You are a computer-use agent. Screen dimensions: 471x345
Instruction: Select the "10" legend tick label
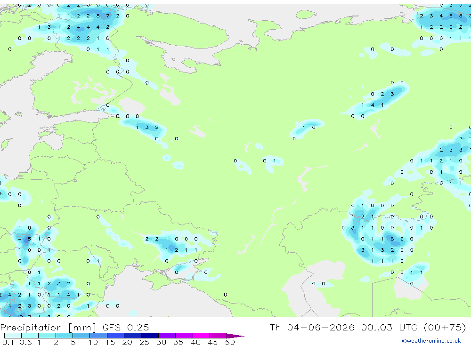click(93, 342)
